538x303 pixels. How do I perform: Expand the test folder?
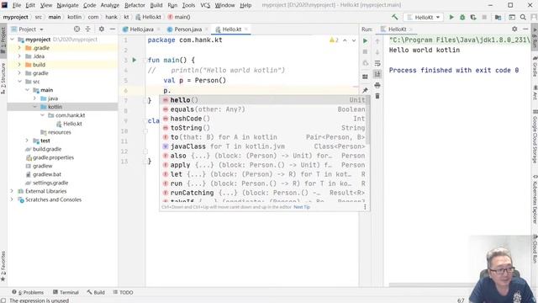pos(27,141)
